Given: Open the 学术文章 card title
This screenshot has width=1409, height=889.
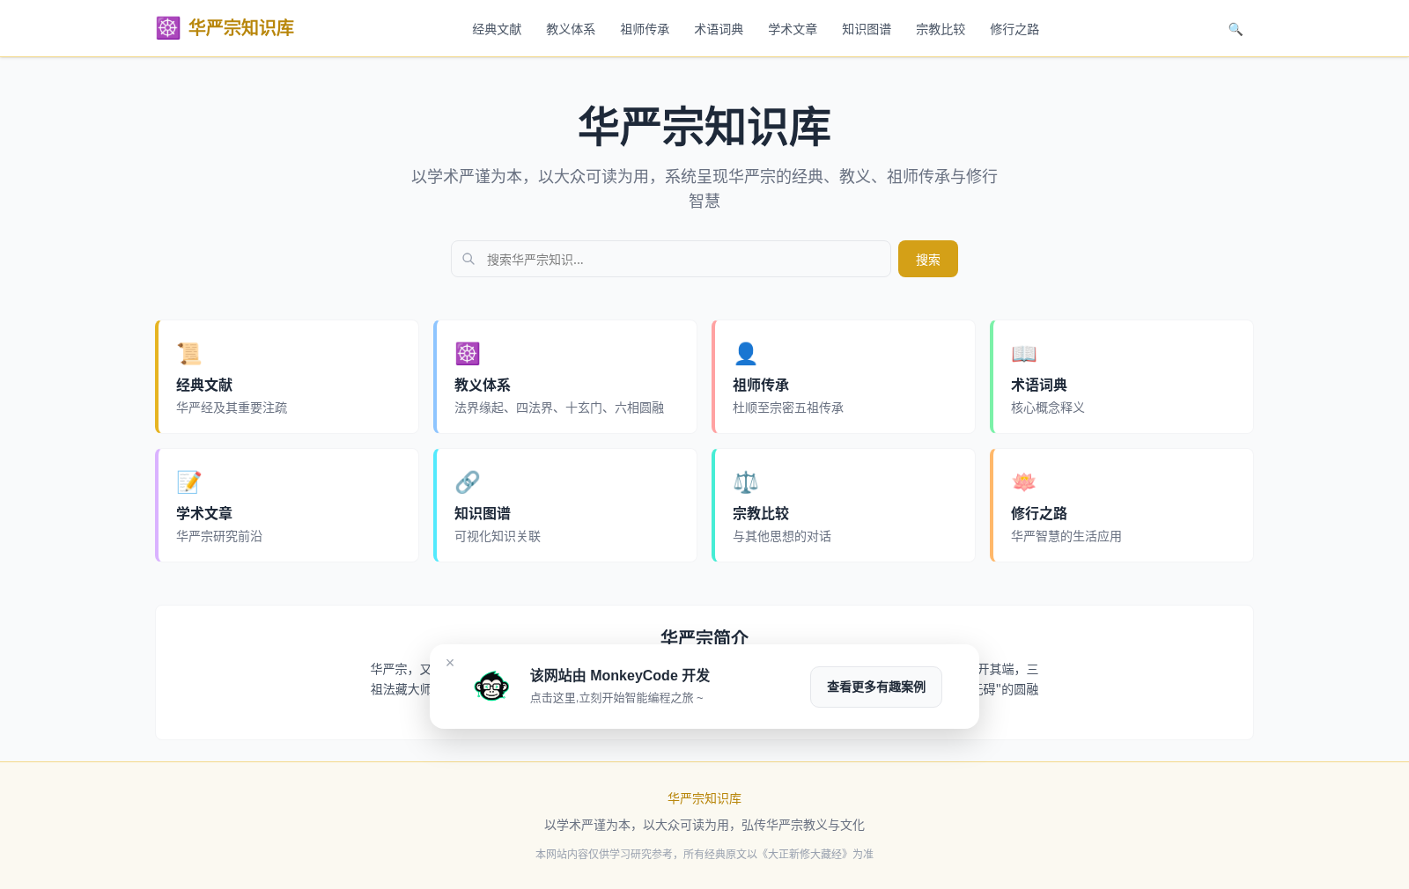Looking at the screenshot, I should [x=204, y=513].
